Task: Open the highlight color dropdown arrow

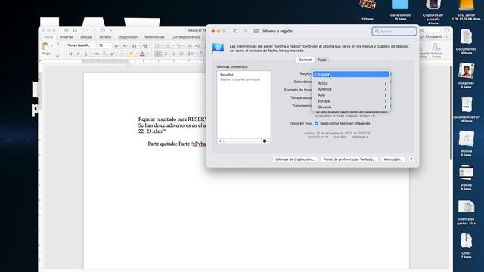Action: (136, 54)
